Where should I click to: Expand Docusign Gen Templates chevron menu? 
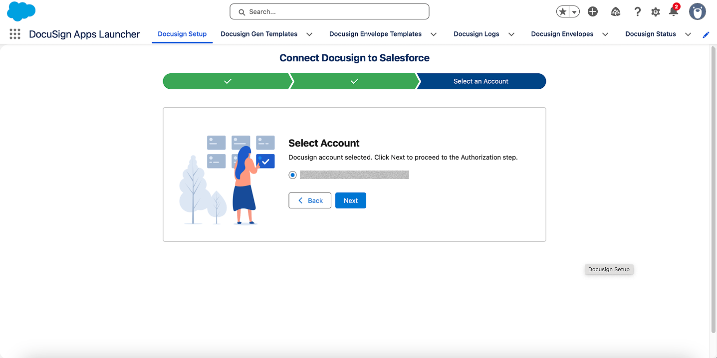click(309, 34)
